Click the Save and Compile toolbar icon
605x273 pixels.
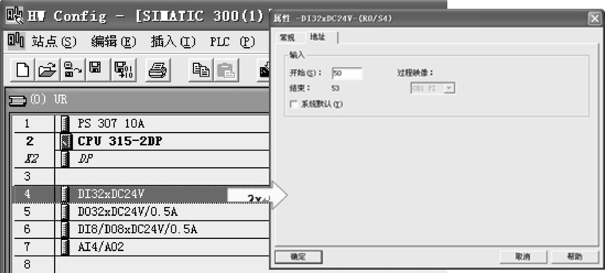(124, 69)
